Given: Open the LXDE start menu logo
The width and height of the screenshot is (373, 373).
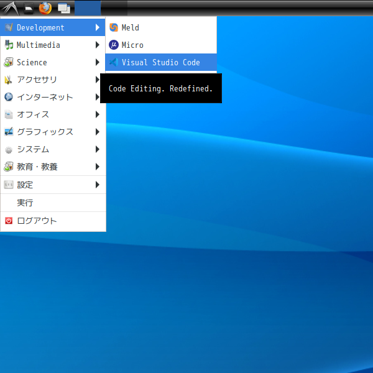Looking at the screenshot, I should pos(10,8).
